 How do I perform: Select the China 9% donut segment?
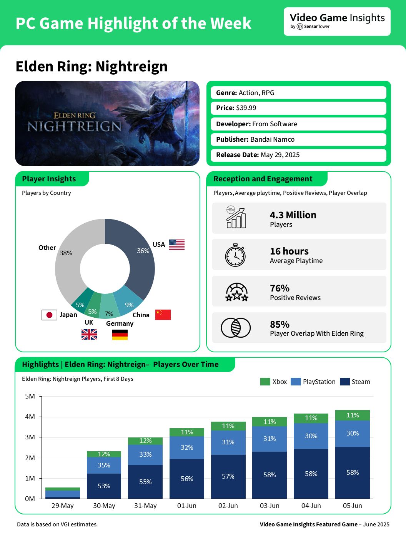[129, 301]
